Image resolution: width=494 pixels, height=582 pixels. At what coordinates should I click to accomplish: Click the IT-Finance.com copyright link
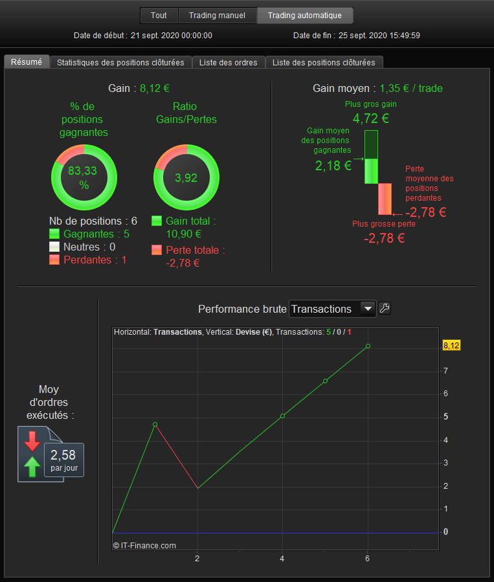pos(144,545)
